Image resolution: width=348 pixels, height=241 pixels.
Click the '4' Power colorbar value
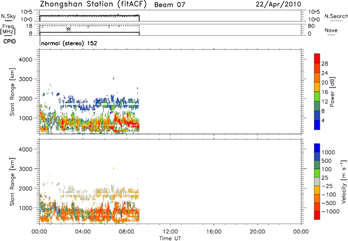tap(323, 121)
